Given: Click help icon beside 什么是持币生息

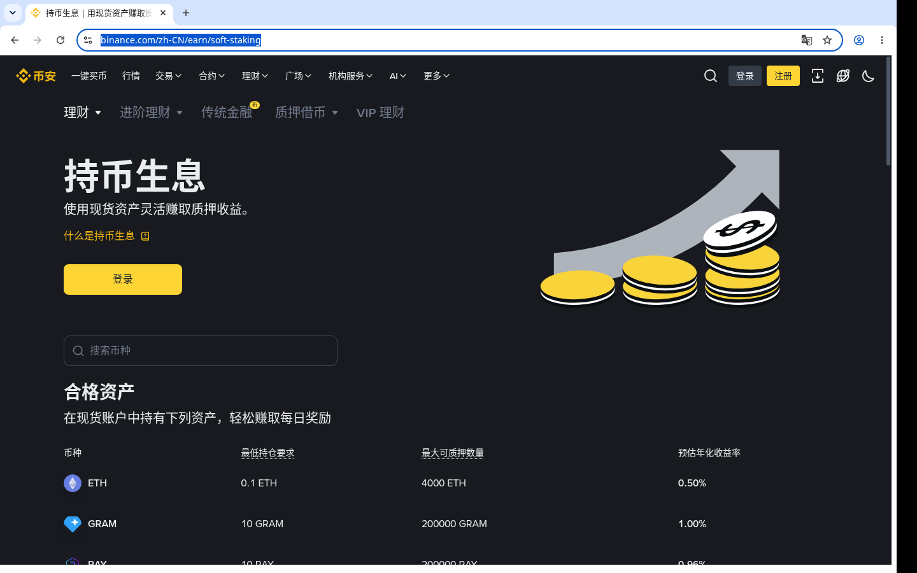Looking at the screenshot, I should 145,236.
